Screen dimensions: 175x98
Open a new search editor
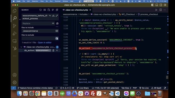[x=49, y=10]
